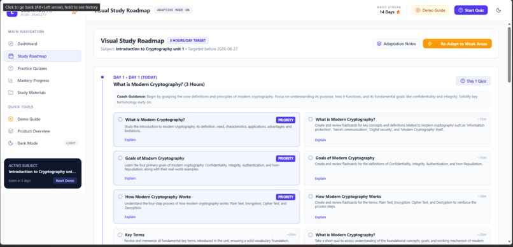Open the Day 1 Quiz
513x247 pixels.
tap(473, 81)
